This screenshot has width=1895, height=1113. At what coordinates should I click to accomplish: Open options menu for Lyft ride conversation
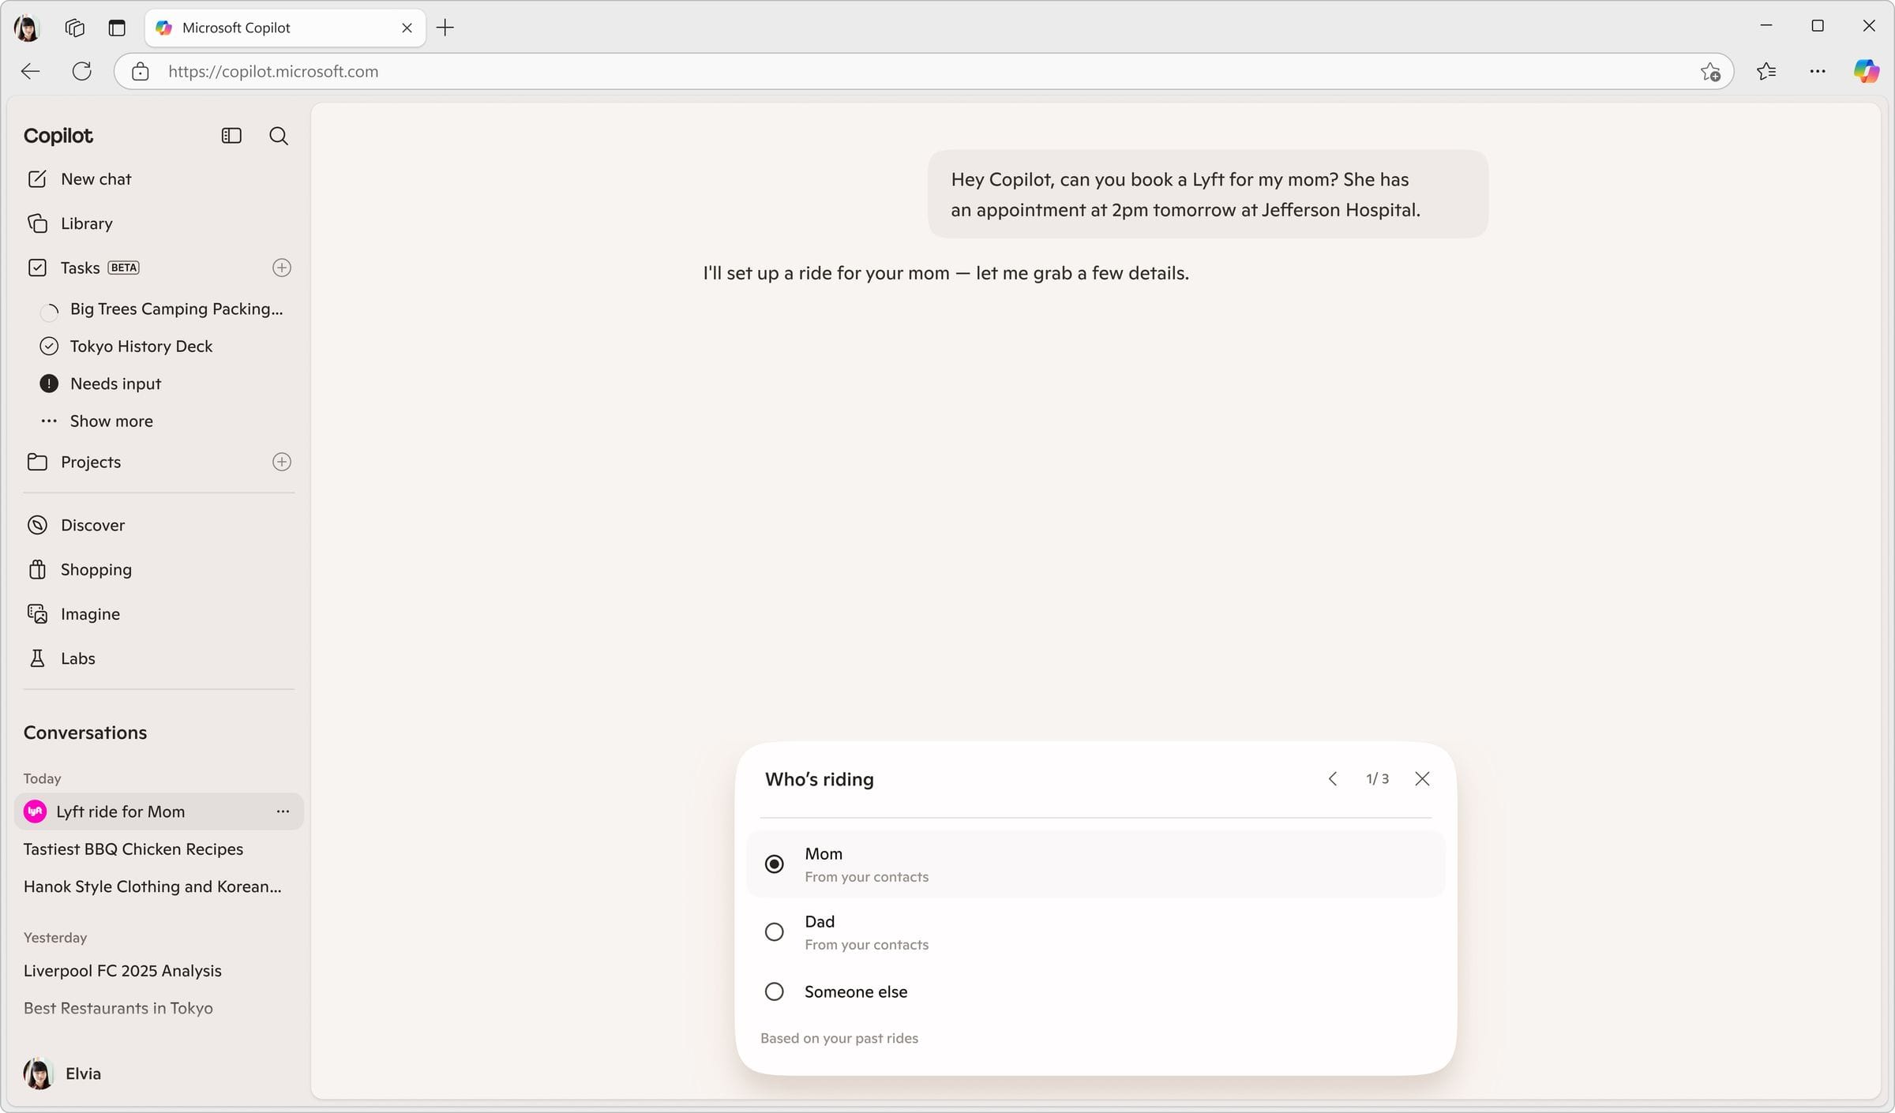click(x=283, y=811)
